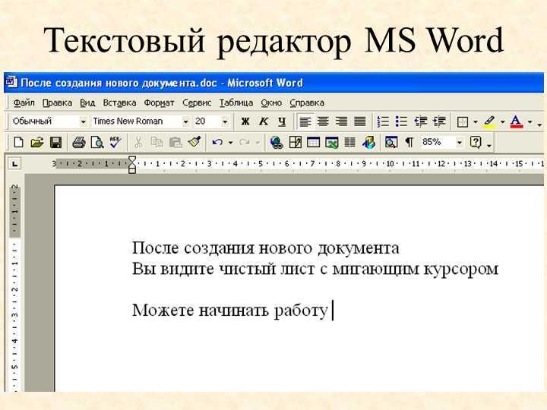Open the font size 20 dropdown

tap(225, 121)
